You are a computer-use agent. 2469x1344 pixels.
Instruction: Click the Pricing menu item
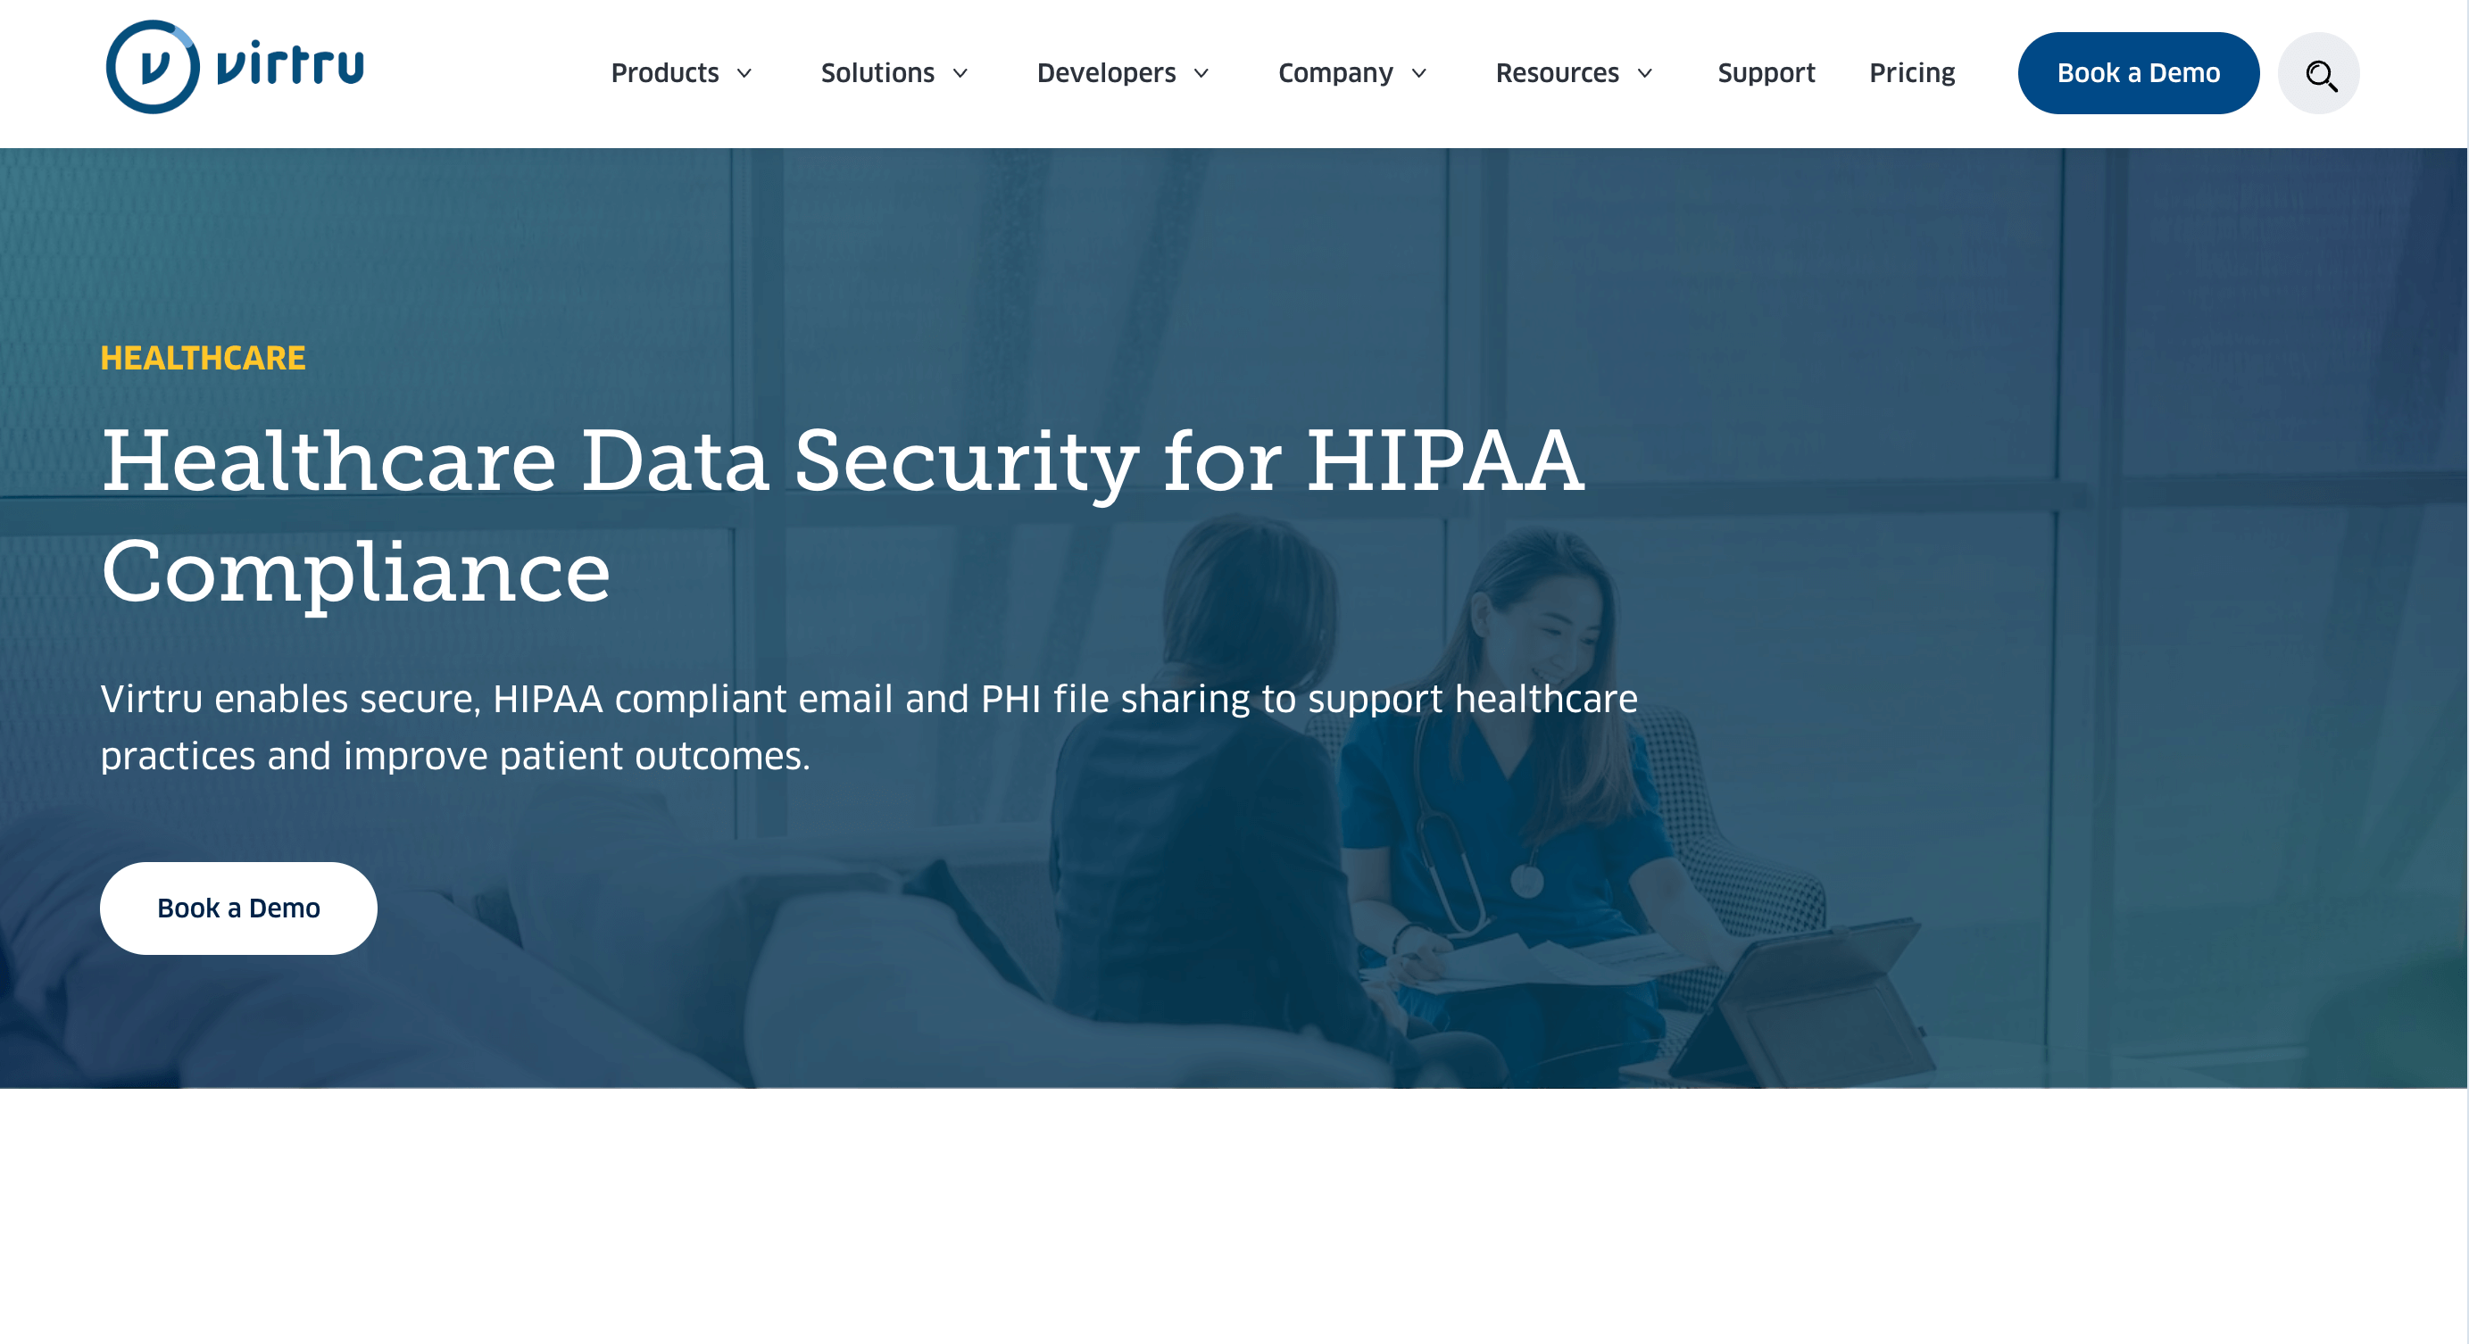click(x=1911, y=73)
